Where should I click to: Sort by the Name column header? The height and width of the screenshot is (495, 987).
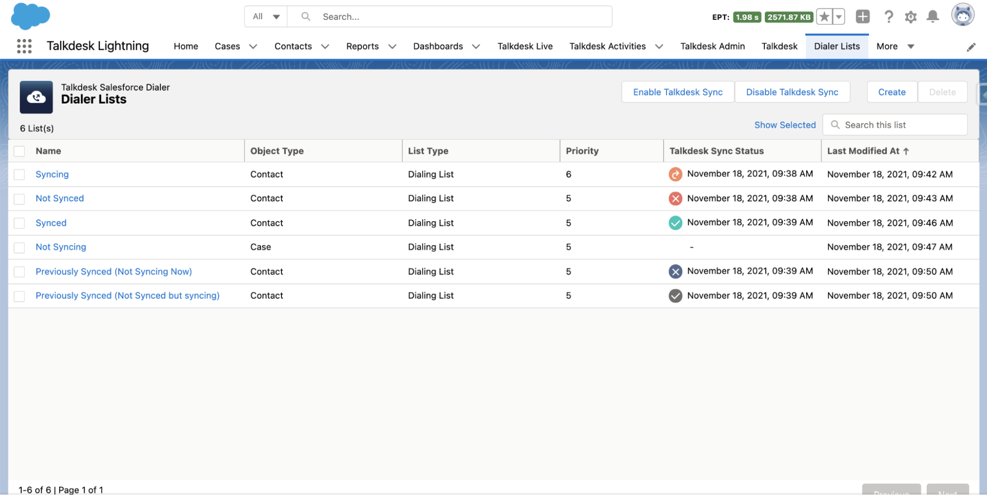tap(48, 151)
